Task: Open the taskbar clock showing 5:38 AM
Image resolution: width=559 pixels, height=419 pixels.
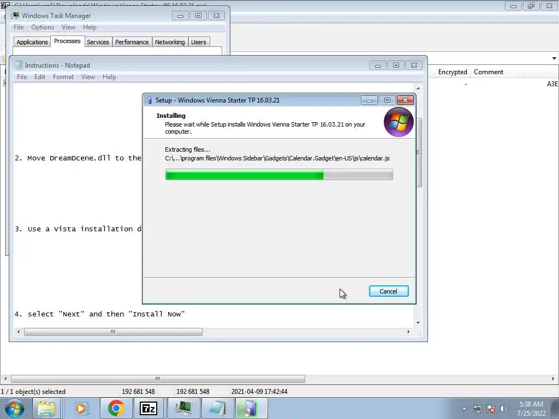Action: 531,409
